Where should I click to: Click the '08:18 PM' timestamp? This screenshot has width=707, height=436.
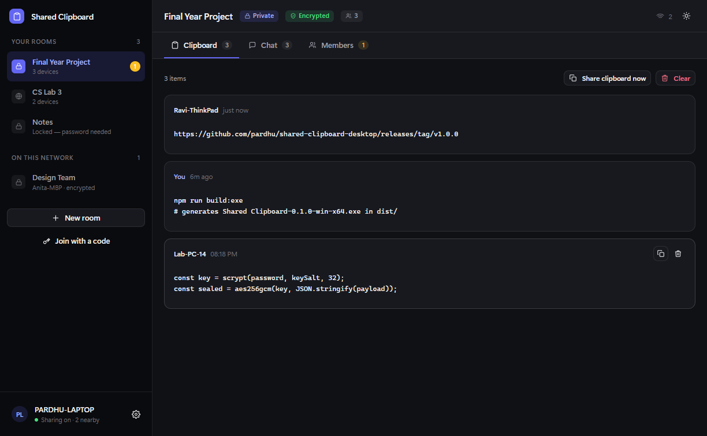224,254
